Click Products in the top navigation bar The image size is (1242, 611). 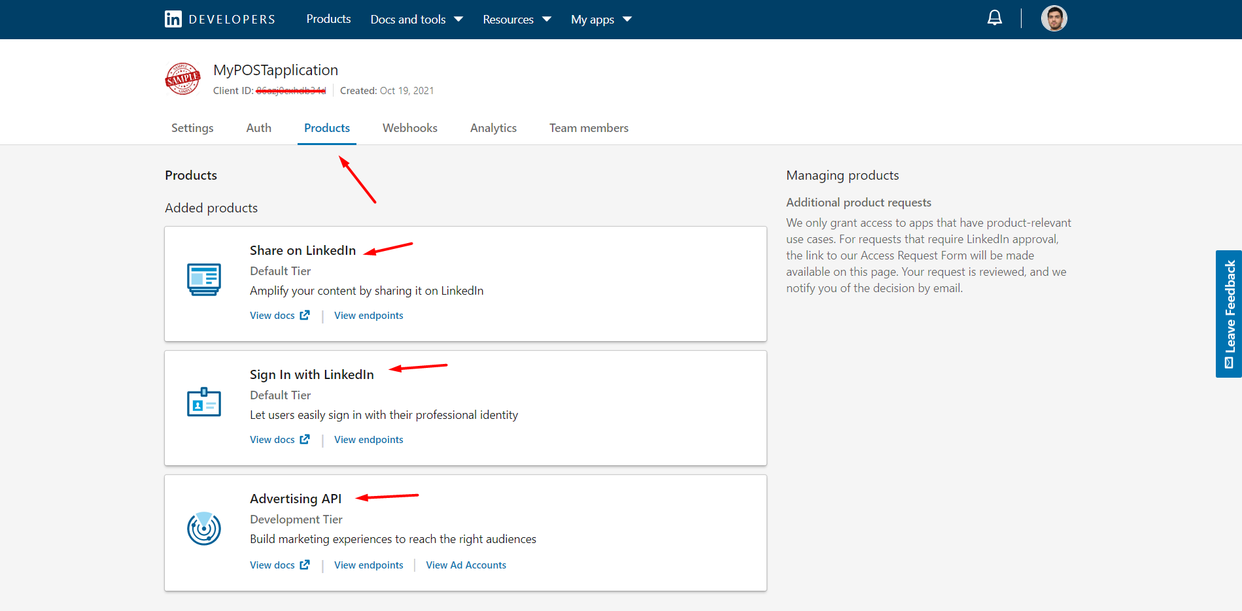tap(328, 19)
